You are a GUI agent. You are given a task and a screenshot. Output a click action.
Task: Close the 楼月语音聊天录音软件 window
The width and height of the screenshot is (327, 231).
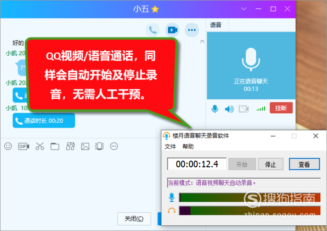click(x=316, y=136)
